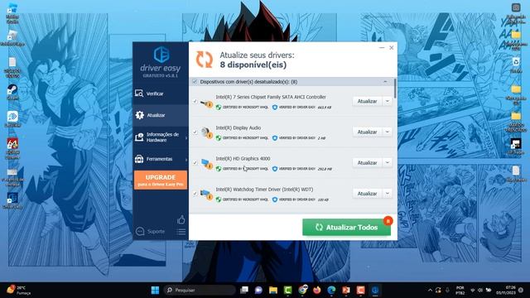The height and width of the screenshot is (298, 530).
Task: Expand the Ferramentas submenu arrow
Action: (186, 159)
